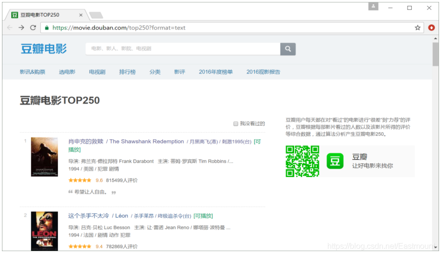Screen dimensions: 440x255
Task: Open the 分类 nav item
Action: [155, 72]
